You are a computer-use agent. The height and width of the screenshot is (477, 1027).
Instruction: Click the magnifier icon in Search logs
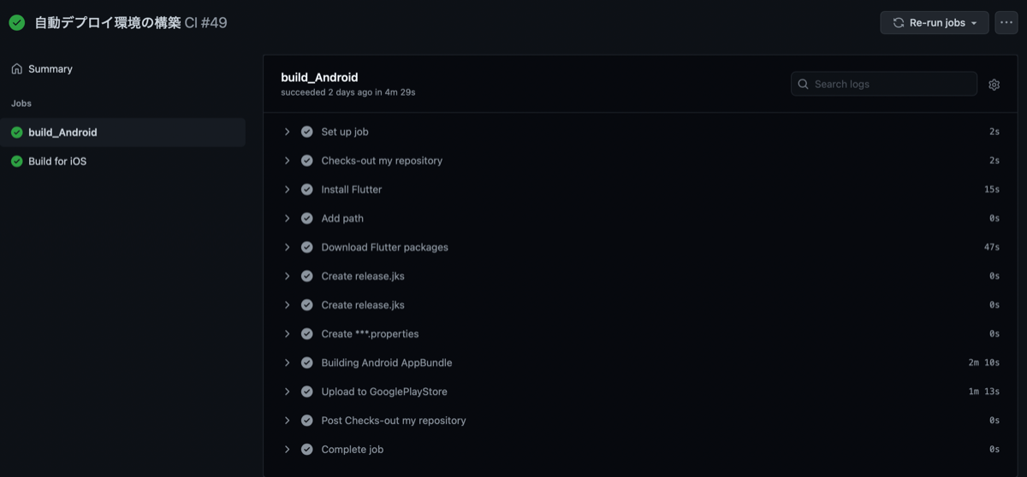pos(803,84)
